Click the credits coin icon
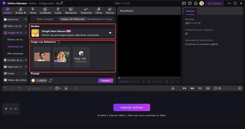The width and height of the screenshot is (245, 129). (33, 80)
